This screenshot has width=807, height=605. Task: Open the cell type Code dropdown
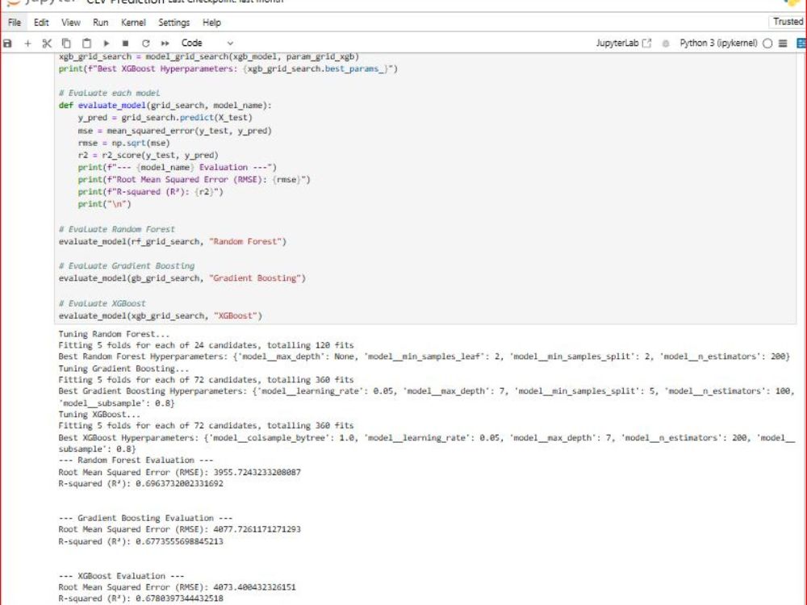[x=207, y=44]
